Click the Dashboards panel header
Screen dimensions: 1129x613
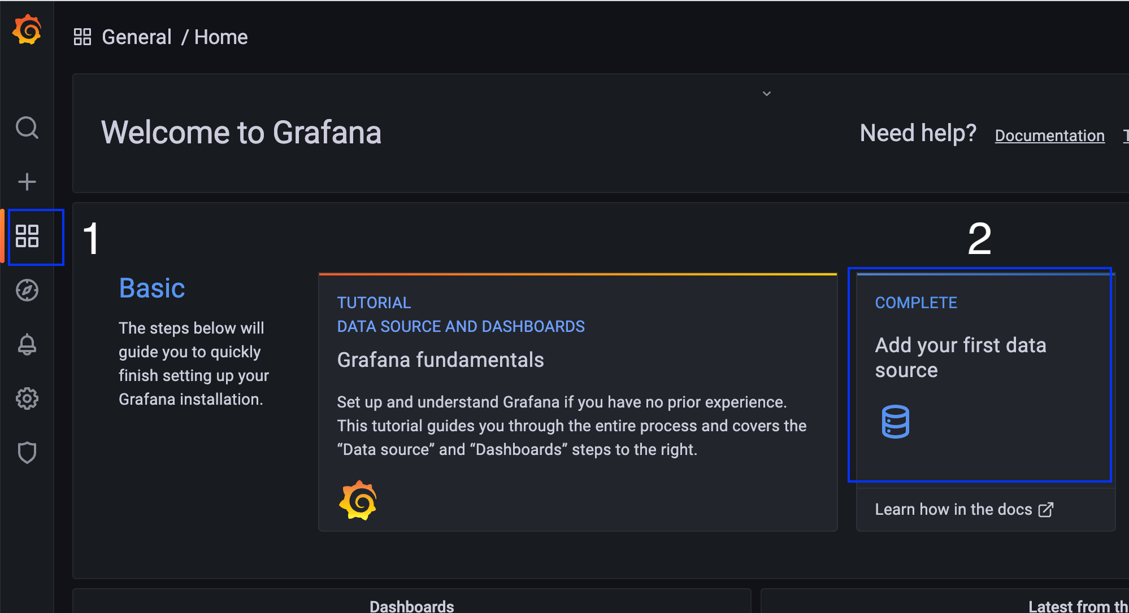pyautogui.click(x=412, y=606)
